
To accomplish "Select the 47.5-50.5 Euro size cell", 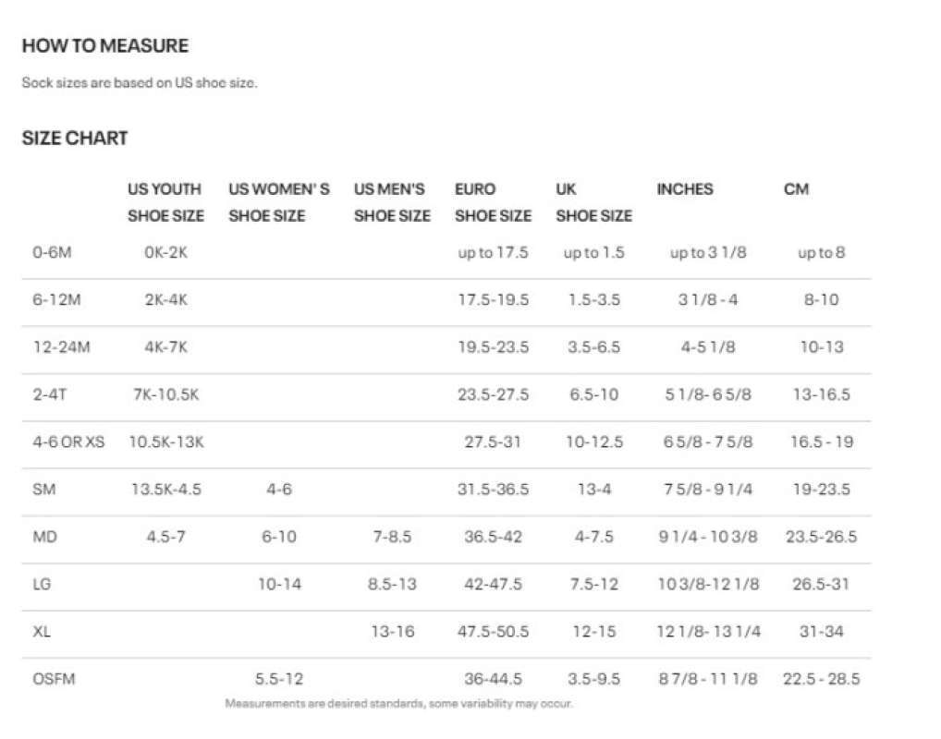I will (x=495, y=632).
